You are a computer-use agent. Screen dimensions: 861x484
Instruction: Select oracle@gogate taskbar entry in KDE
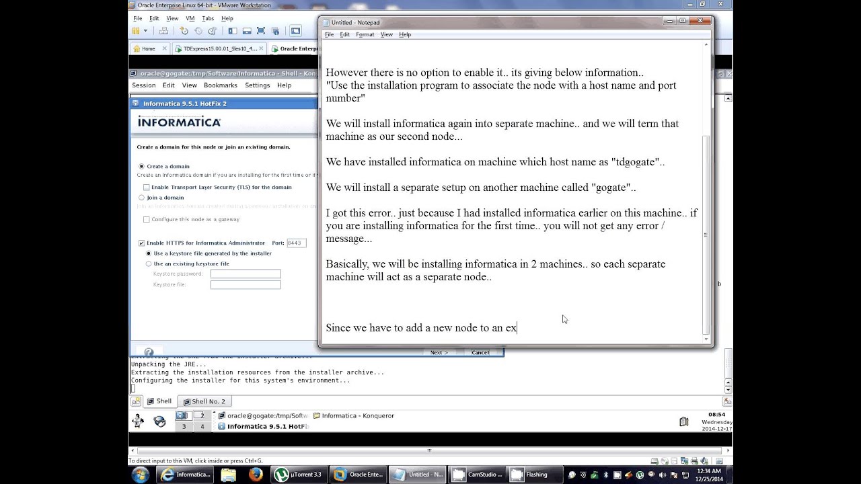click(263, 415)
